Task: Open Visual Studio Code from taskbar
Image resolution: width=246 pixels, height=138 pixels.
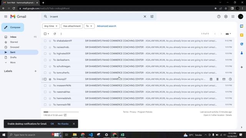Action: (91, 135)
